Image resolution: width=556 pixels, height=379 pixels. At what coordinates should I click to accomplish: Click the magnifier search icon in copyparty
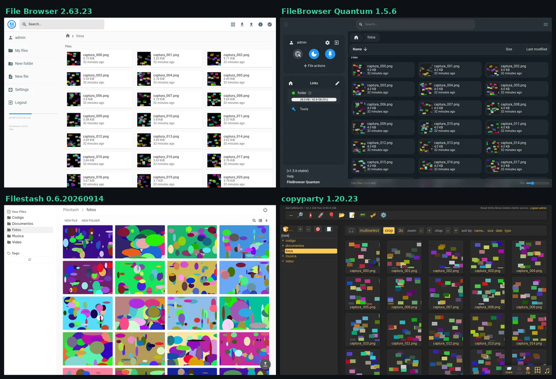coord(300,215)
